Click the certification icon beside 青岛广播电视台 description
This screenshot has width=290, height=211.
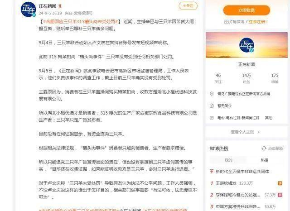coord(212,94)
